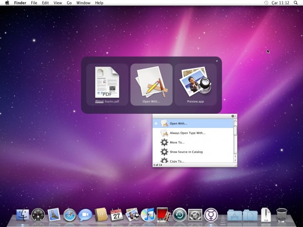The height and width of the screenshot is (227, 303).
Task: Open iCal from the Dock
Action: (116, 215)
